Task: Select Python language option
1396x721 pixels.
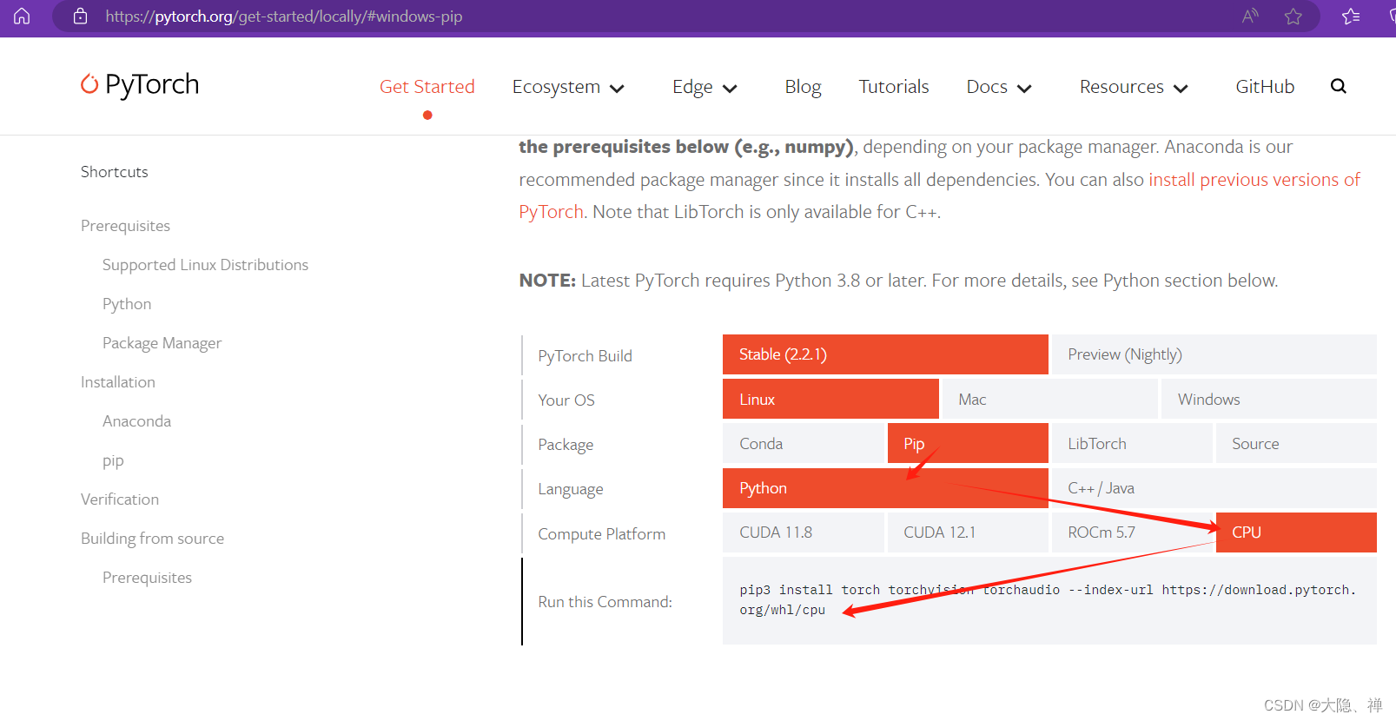Action: [885, 488]
